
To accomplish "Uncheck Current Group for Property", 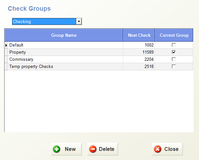I will coord(174,52).
